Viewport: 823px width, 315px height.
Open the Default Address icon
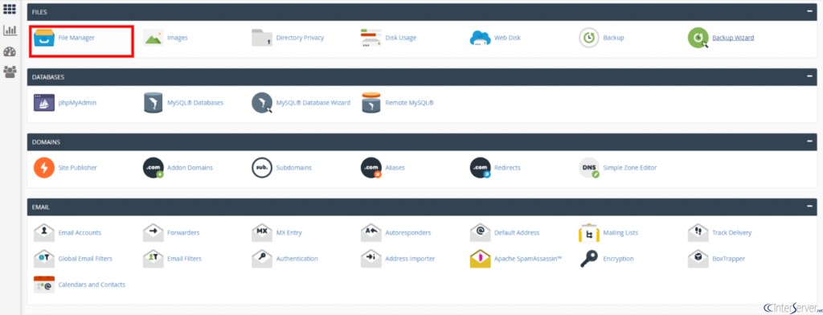click(480, 232)
